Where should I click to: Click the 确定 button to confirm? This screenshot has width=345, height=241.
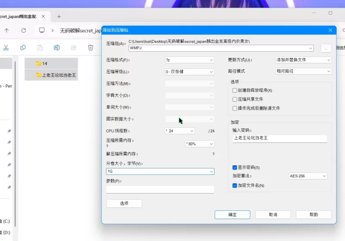232,214
